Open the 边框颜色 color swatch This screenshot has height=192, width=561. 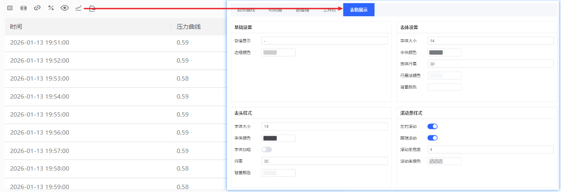[278, 52]
